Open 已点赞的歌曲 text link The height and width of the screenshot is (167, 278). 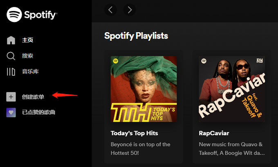tap(38, 112)
